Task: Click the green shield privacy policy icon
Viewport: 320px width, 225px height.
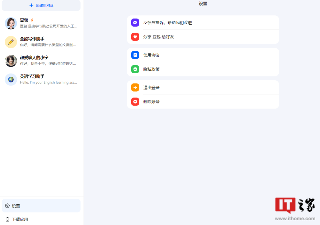Action: tap(135, 69)
